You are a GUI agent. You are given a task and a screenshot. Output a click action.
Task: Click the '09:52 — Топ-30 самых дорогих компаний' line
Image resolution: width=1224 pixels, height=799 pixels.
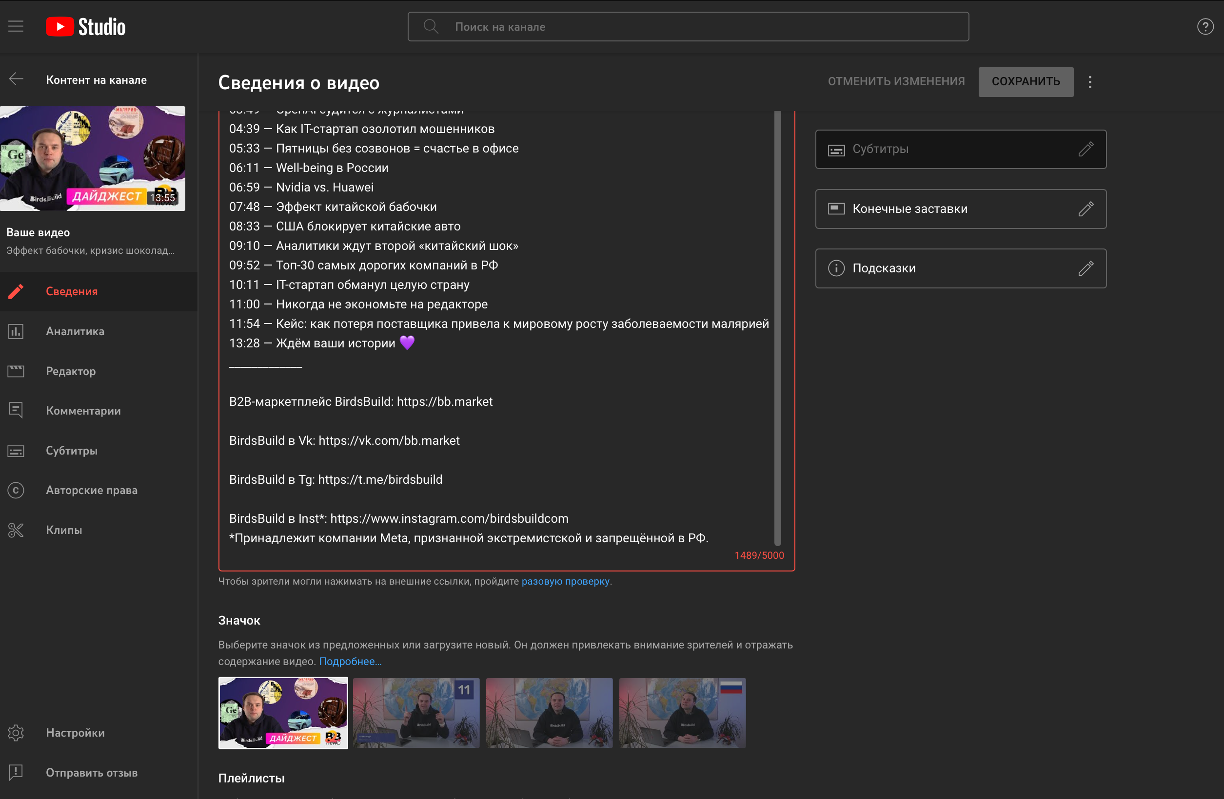(x=364, y=265)
